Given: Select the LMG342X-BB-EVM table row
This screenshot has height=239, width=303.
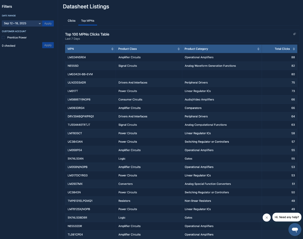Looking at the screenshot, I should pyautogui.click(x=80, y=74).
